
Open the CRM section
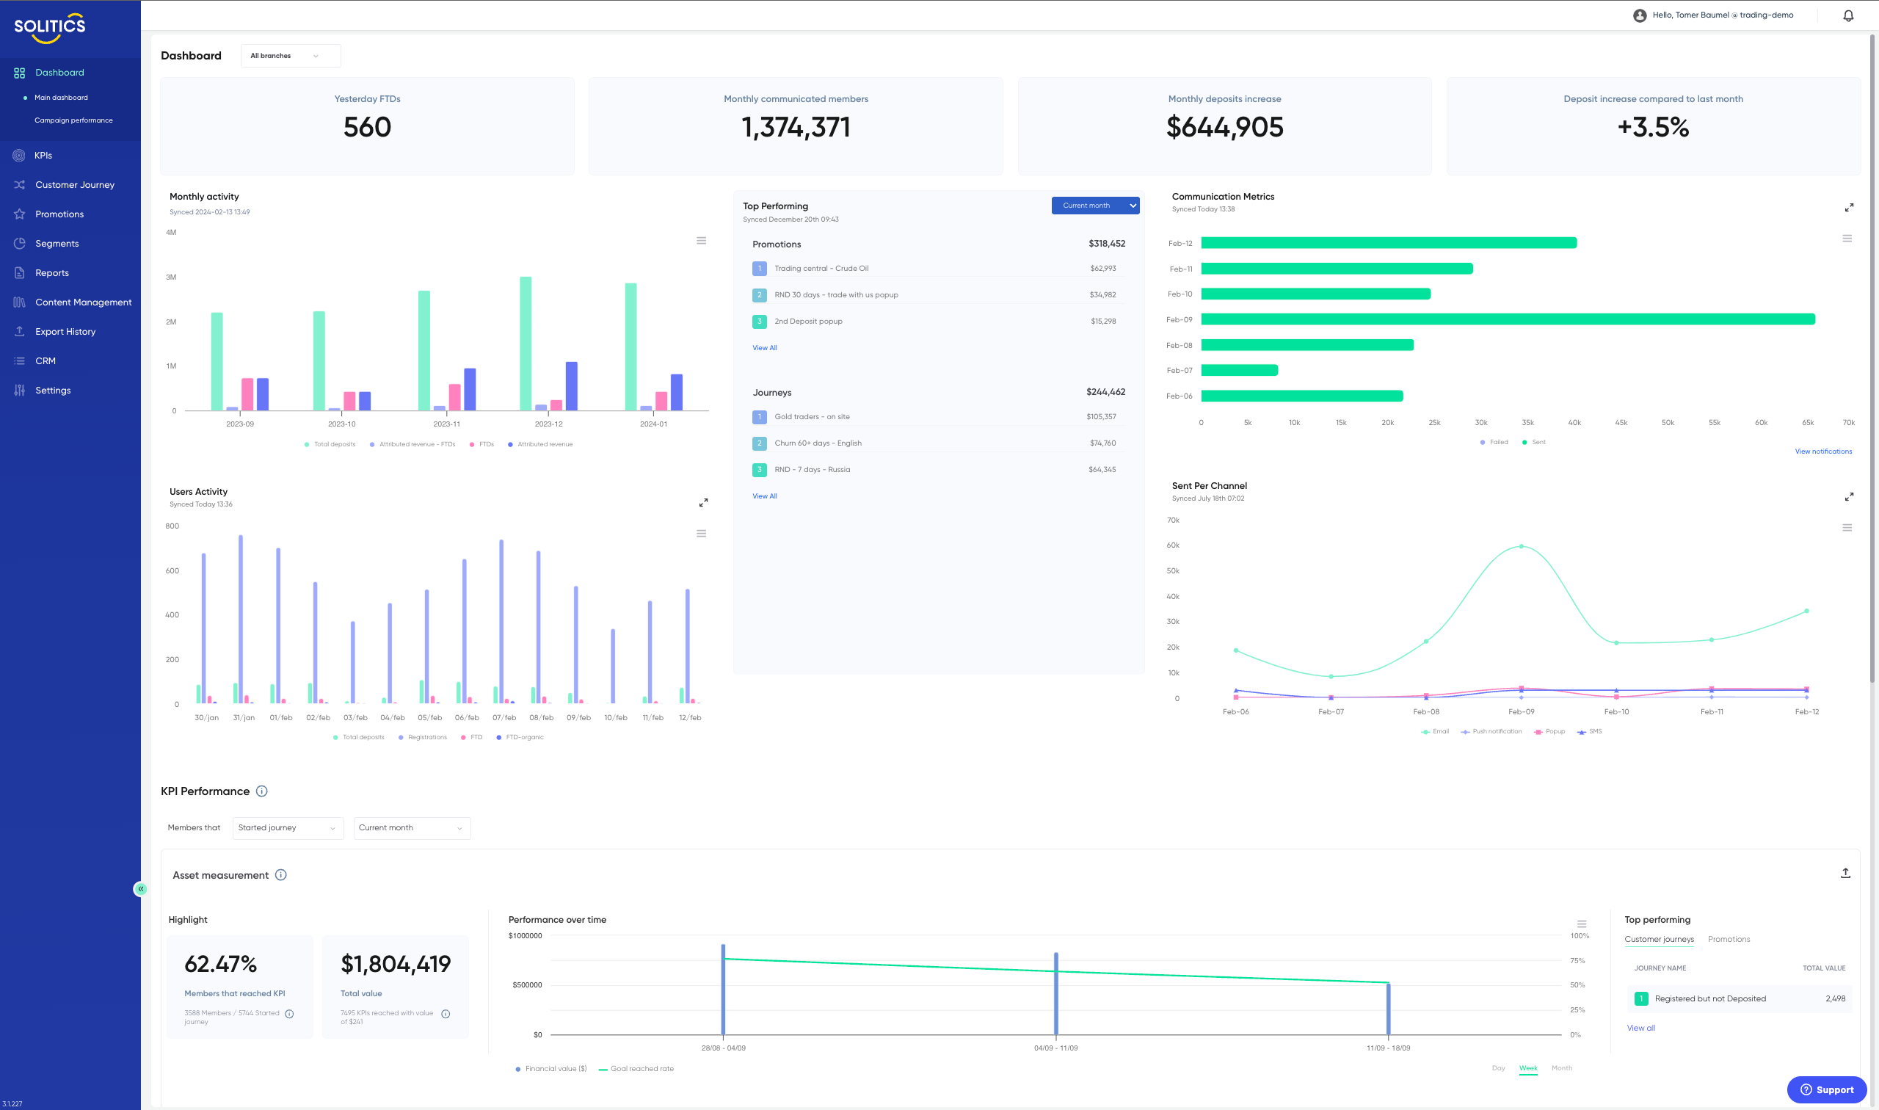coord(45,360)
